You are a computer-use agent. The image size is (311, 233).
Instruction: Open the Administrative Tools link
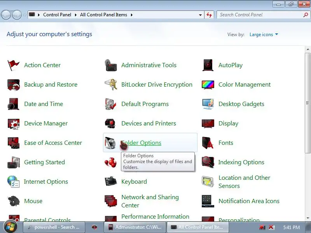pos(149,65)
